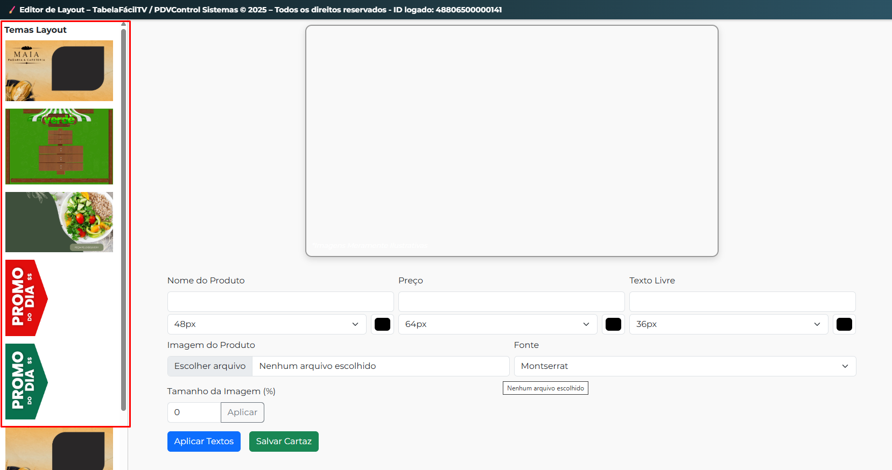Click into the Texto Livre input
This screenshot has width=892, height=470.
(x=742, y=302)
